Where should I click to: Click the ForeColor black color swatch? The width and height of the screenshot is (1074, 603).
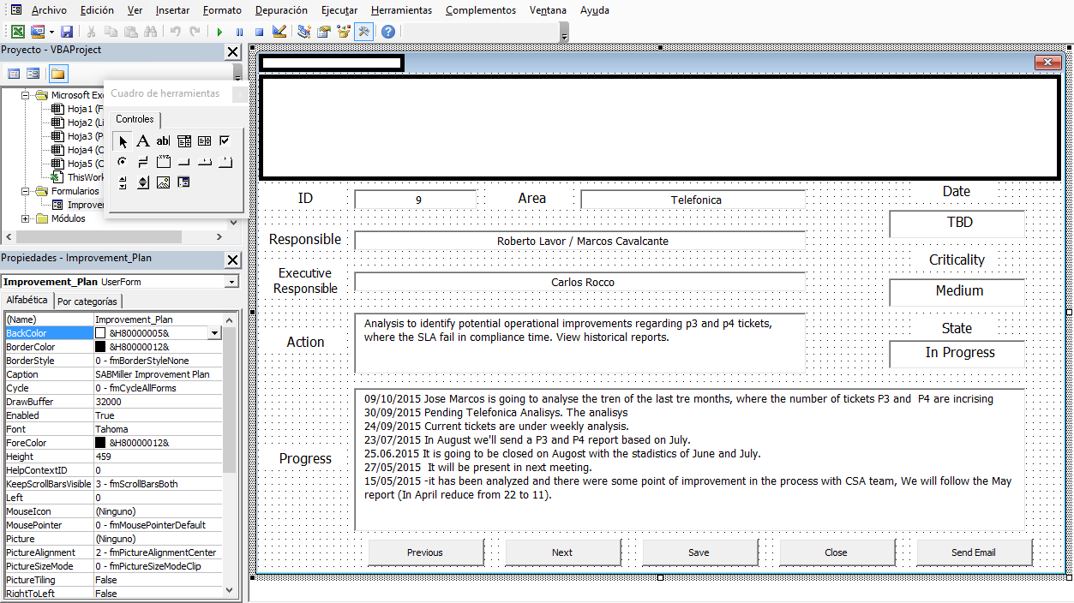click(100, 443)
